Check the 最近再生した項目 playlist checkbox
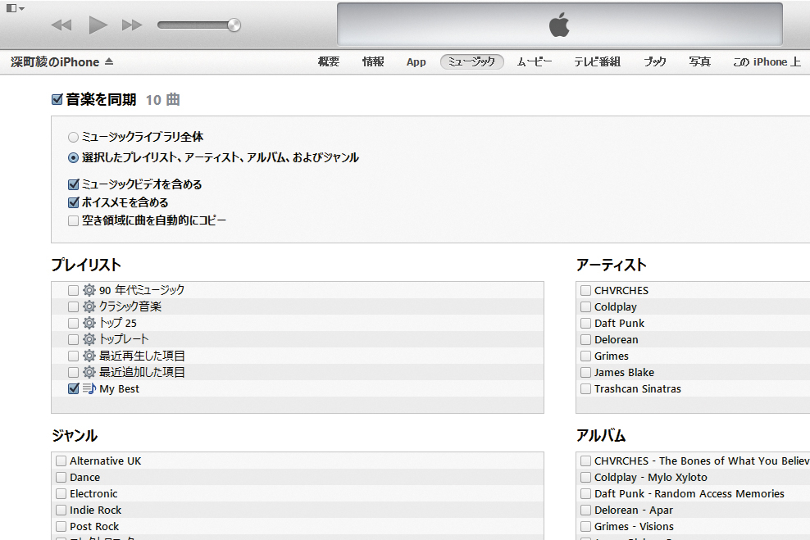 73,356
